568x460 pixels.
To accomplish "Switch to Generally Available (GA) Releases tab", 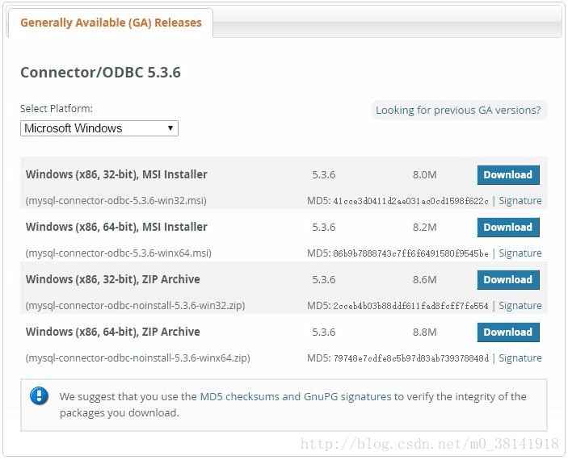I will [111, 23].
